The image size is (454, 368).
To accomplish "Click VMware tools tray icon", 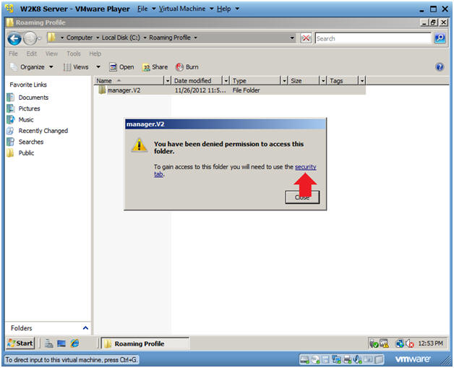I will point(384,343).
